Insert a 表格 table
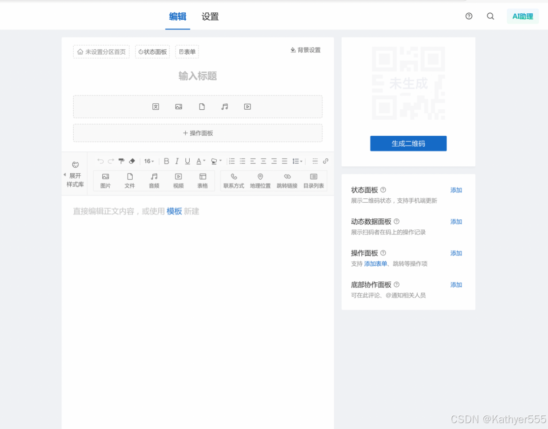Screen dimensions: 548x429 coord(202,181)
